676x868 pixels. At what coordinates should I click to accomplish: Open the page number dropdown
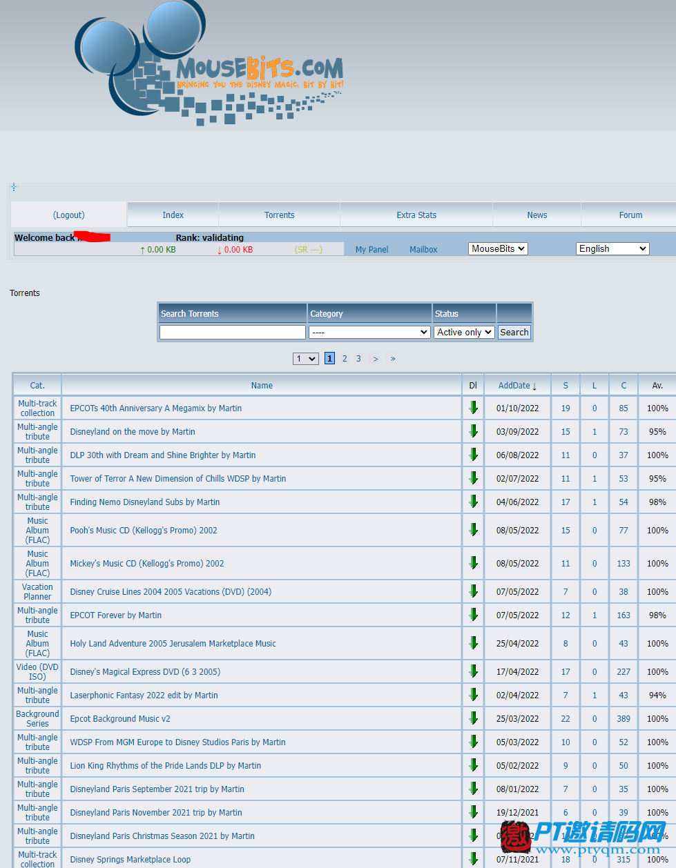[x=306, y=359]
